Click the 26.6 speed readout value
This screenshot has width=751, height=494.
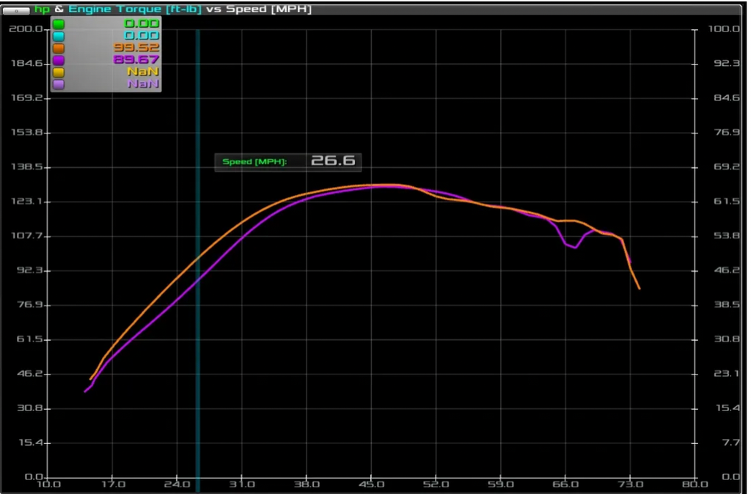[333, 161]
